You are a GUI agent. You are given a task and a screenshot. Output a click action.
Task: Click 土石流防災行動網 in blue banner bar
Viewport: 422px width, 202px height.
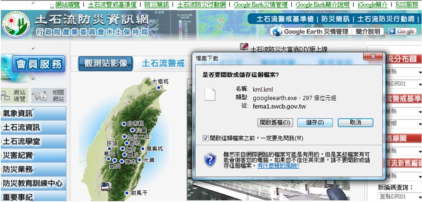(386, 19)
